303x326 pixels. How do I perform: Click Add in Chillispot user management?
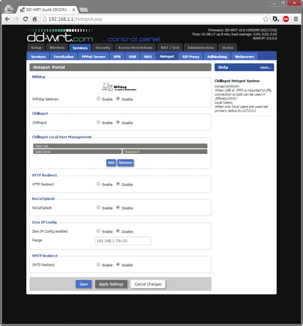(x=111, y=162)
